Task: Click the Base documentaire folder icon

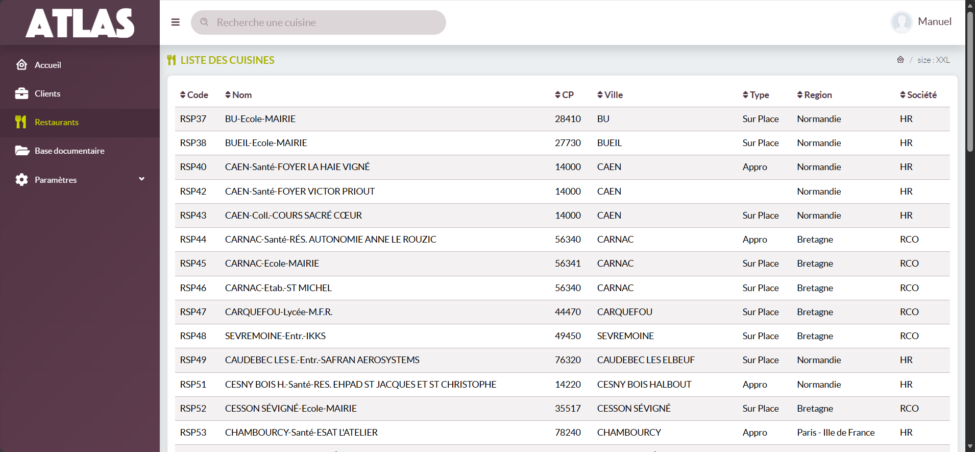Action: click(22, 151)
